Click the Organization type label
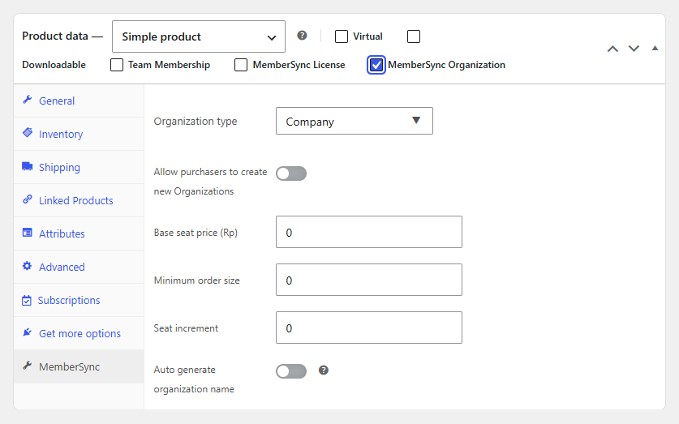679x424 pixels. tap(196, 121)
